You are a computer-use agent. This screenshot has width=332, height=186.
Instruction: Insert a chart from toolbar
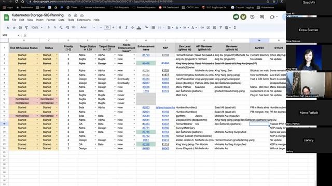[x=214, y=27]
